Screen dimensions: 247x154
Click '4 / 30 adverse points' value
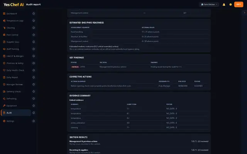click(150, 41)
